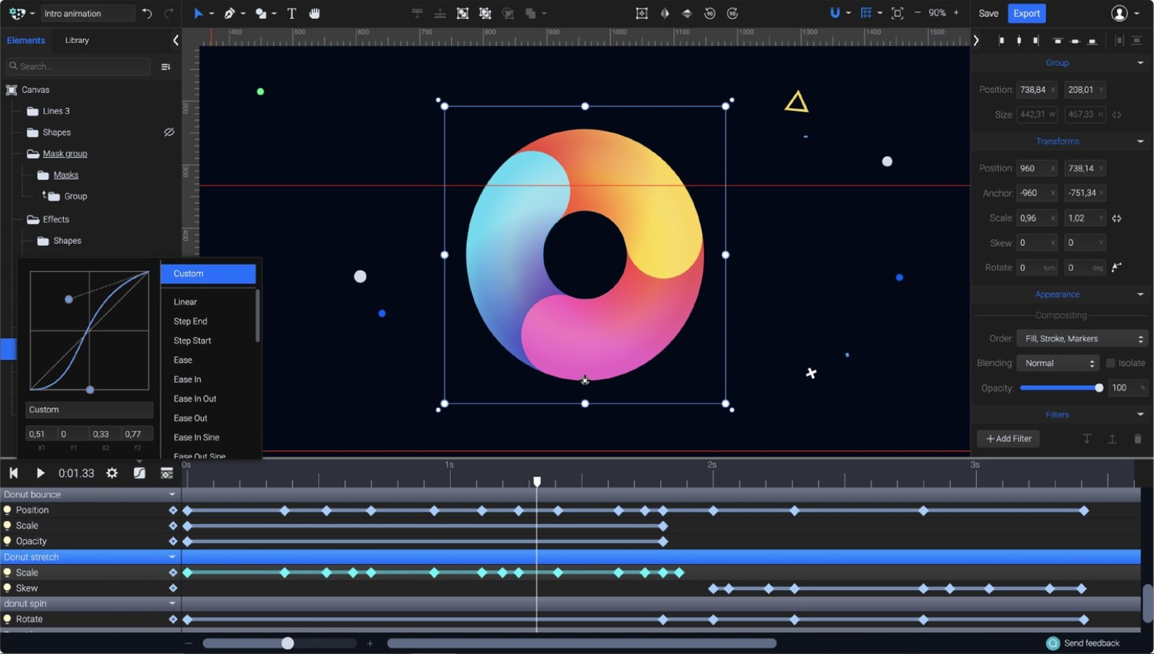Toggle Skew animator on Donut stretch
The image size is (1154, 654).
tap(7, 588)
